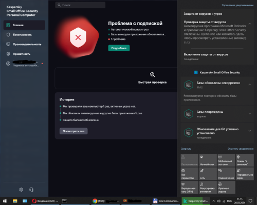Click the history entry about computer checked 1 time
Image resolution: width=257 pixels, height=205 pixels.
99,107
